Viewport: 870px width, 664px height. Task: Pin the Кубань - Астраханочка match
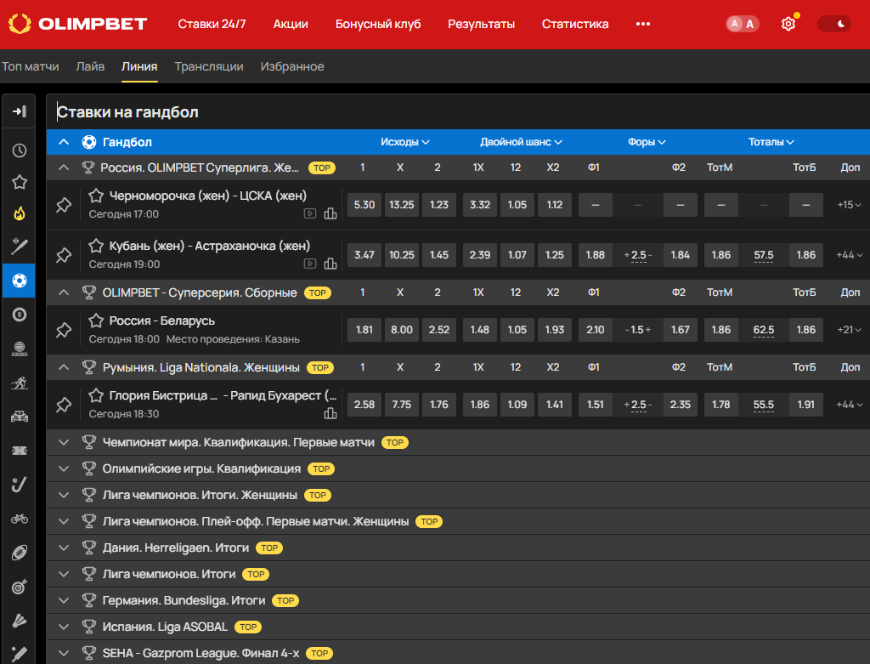(x=64, y=255)
